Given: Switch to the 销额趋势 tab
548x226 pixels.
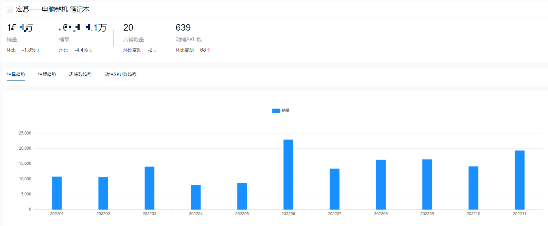Looking at the screenshot, I should click(x=47, y=74).
